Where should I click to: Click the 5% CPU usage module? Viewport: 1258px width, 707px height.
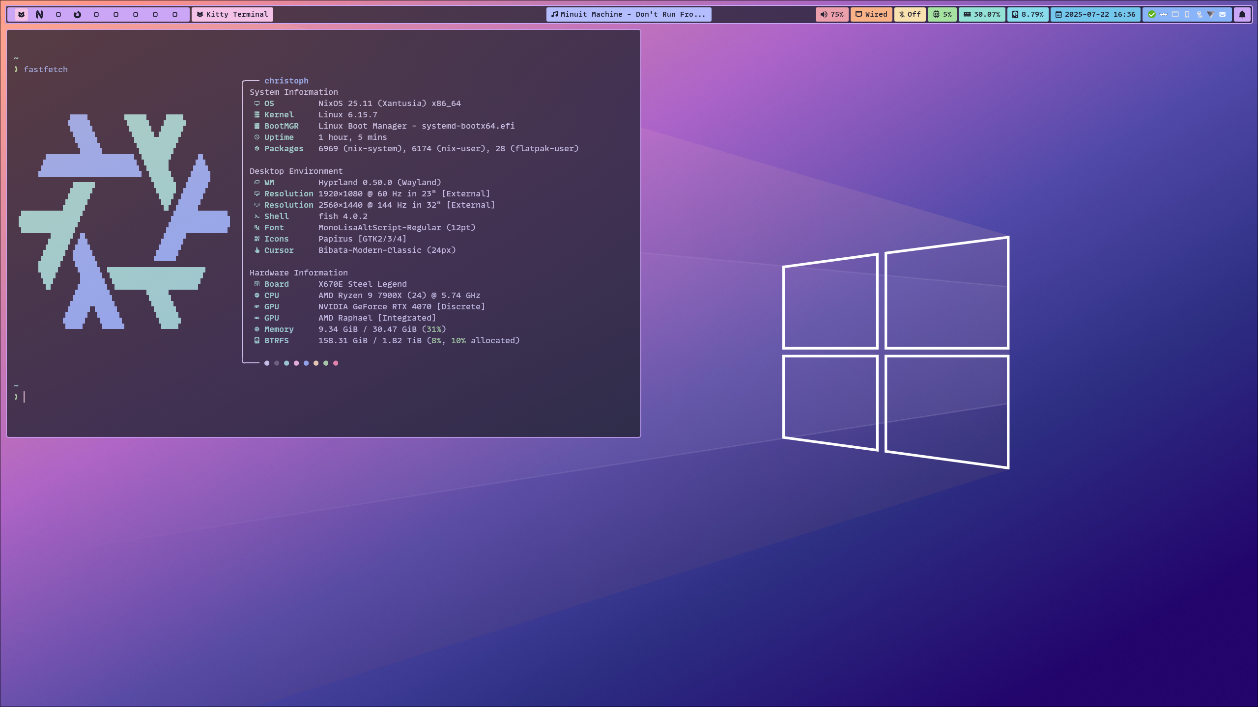click(x=942, y=14)
